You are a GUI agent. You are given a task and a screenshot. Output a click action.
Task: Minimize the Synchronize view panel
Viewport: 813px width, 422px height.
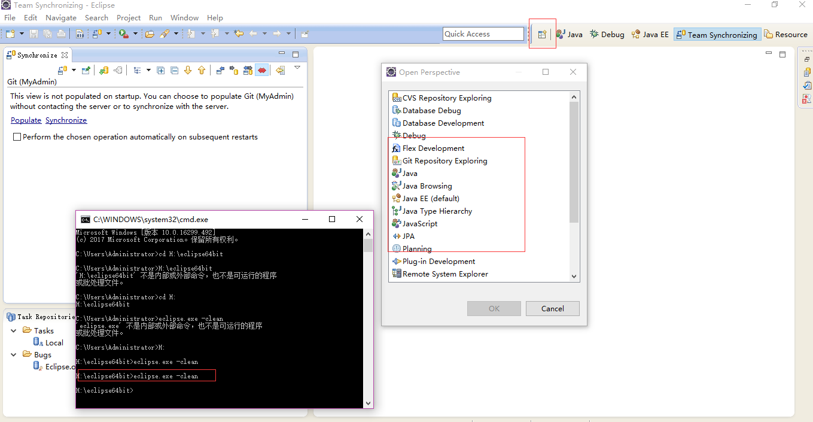[282, 54]
